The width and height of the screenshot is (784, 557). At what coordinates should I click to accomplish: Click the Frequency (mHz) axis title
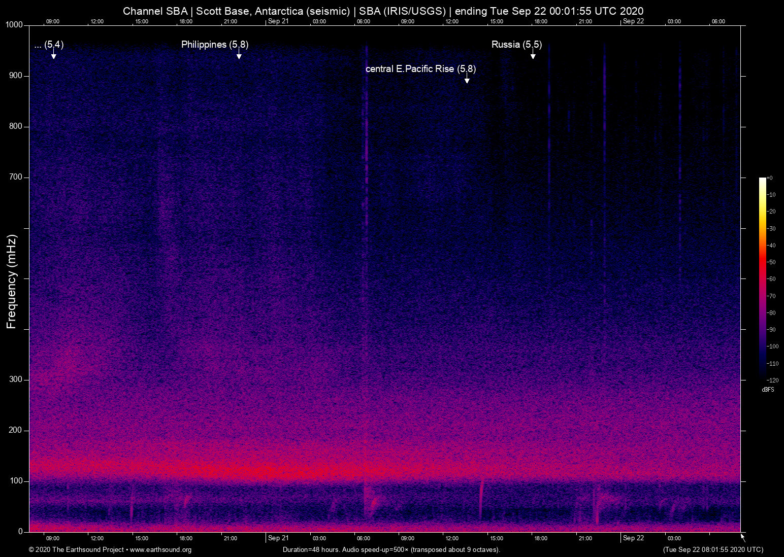(11, 282)
